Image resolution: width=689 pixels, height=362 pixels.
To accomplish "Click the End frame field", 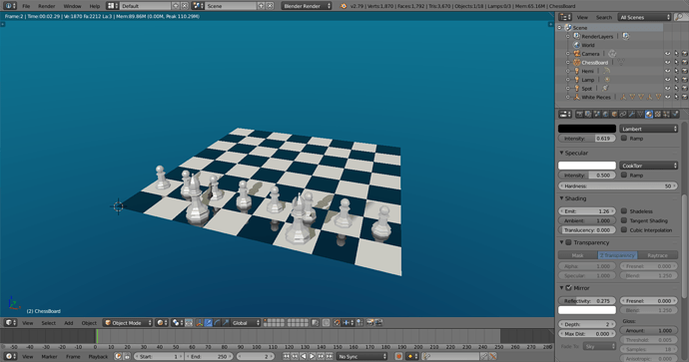I will point(209,356).
